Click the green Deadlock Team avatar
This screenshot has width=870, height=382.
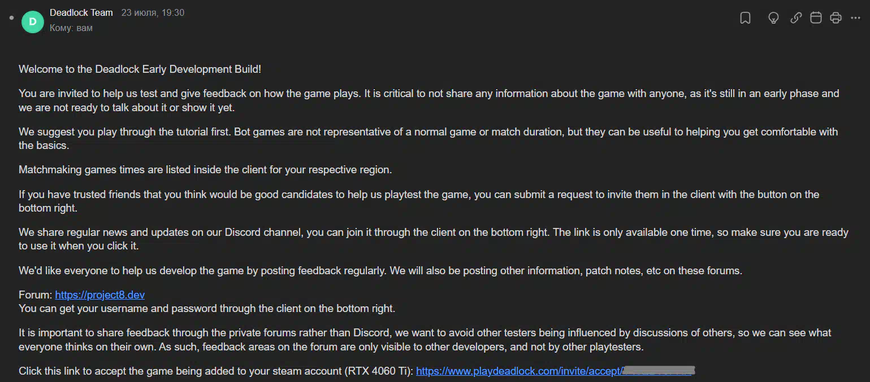click(33, 21)
